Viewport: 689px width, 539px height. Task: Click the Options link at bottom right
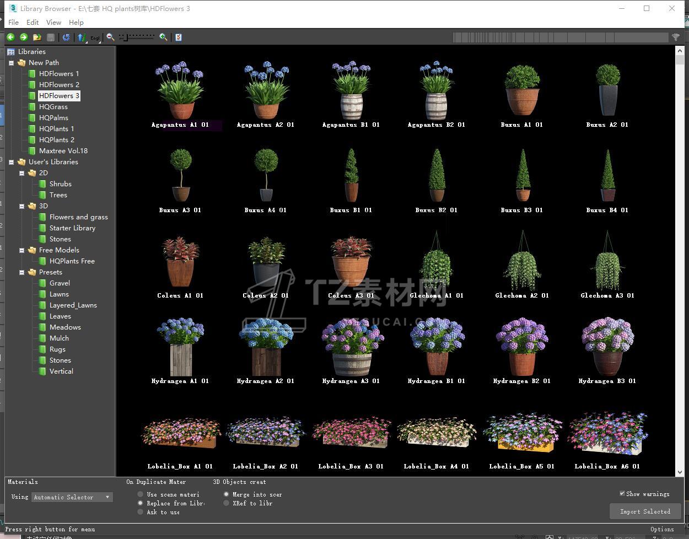click(x=661, y=529)
